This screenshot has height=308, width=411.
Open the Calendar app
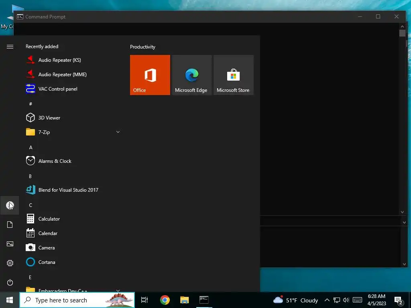[73, 233]
